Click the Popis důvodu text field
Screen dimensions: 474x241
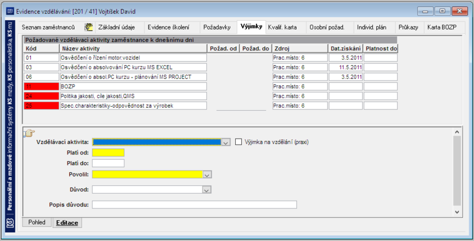[x=194, y=205]
